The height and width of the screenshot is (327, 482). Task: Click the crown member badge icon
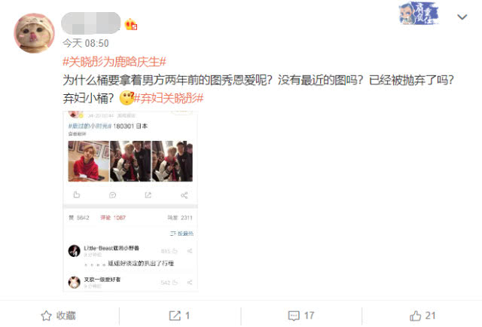tap(130, 24)
